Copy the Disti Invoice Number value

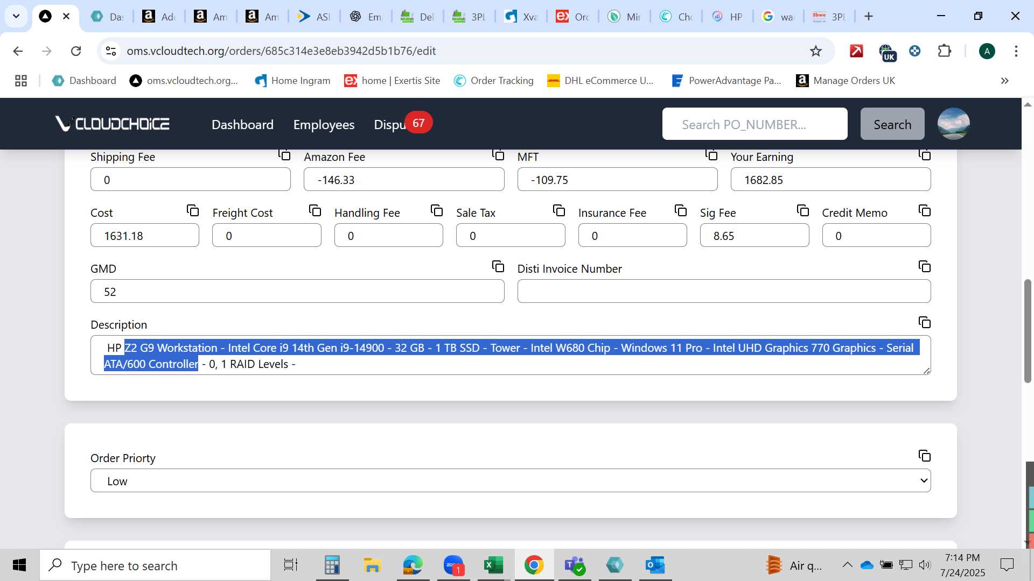tap(925, 266)
